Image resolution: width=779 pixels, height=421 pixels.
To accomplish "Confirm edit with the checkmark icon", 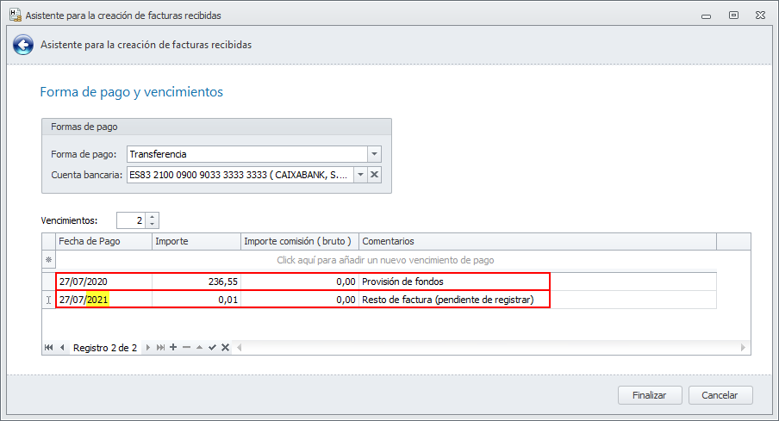I will [212, 348].
